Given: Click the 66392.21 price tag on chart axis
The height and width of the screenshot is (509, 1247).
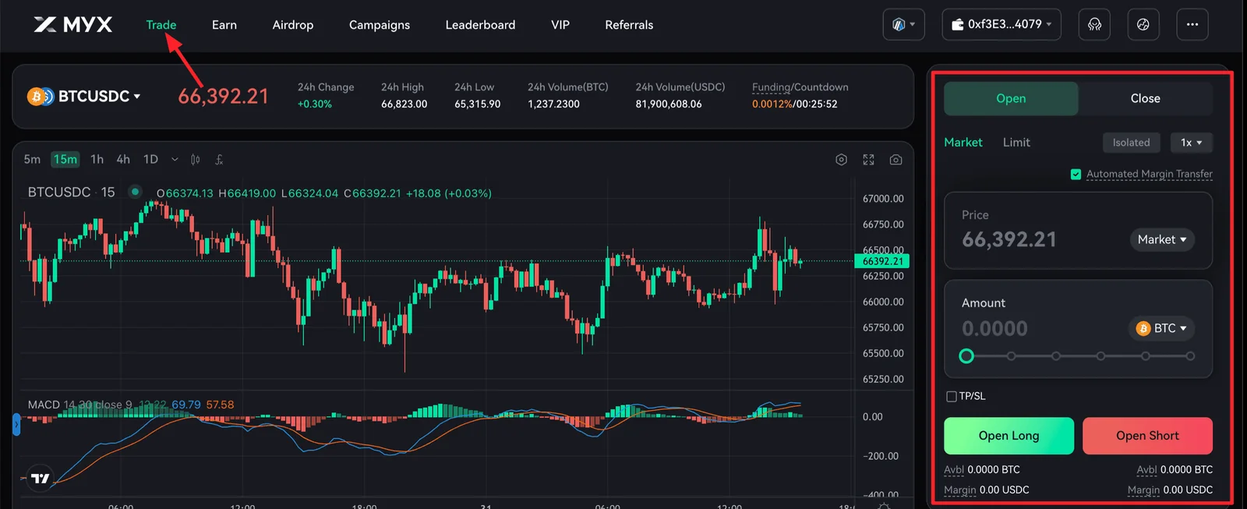Looking at the screenshot, I should [882, 261].
